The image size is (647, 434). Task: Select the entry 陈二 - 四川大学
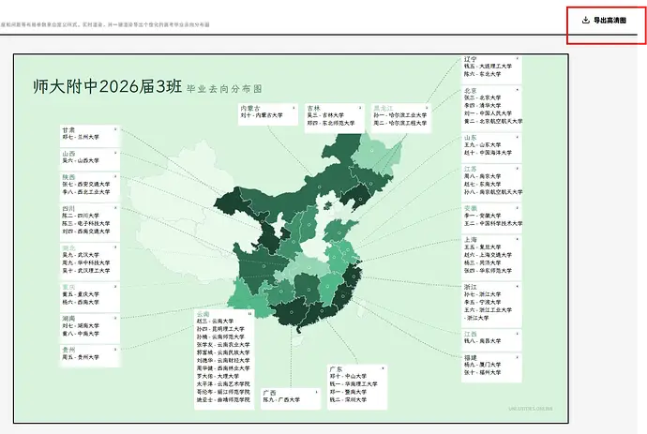[81, 216]
